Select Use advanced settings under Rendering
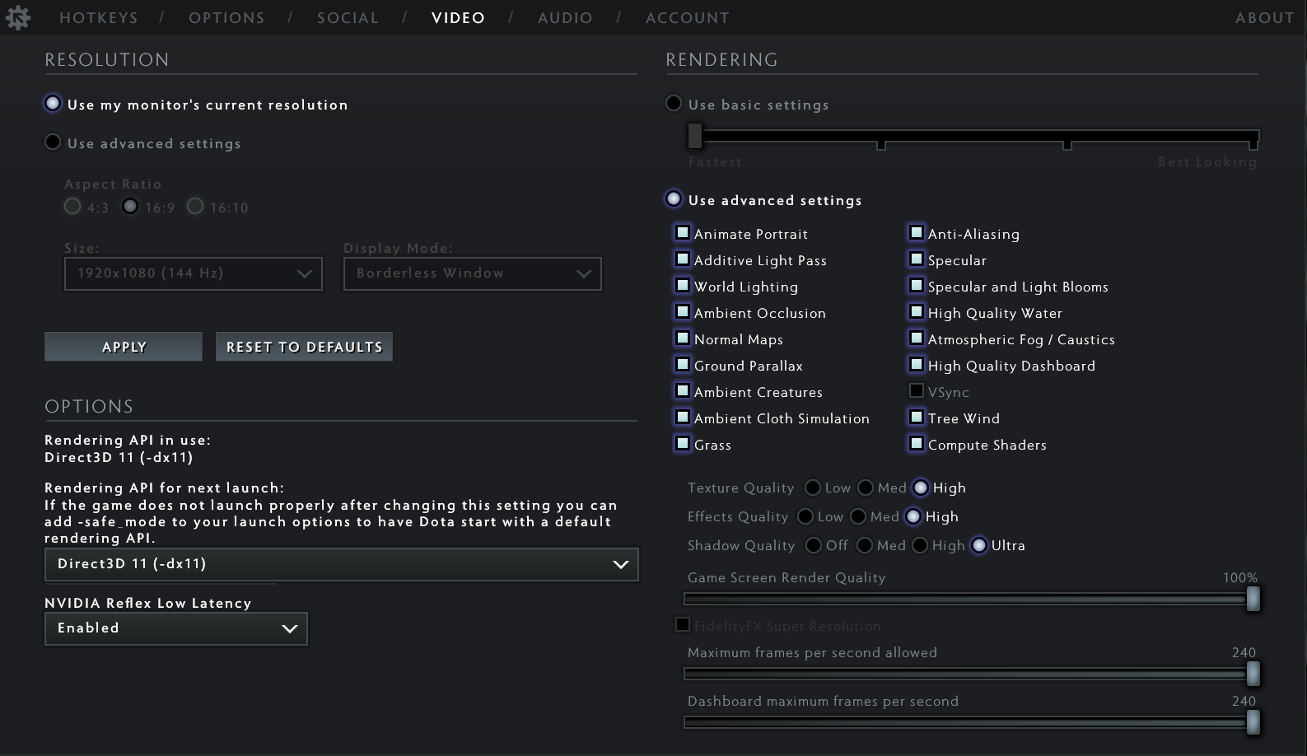This screenshot has height=756, width=1307. tap(674, 199)
